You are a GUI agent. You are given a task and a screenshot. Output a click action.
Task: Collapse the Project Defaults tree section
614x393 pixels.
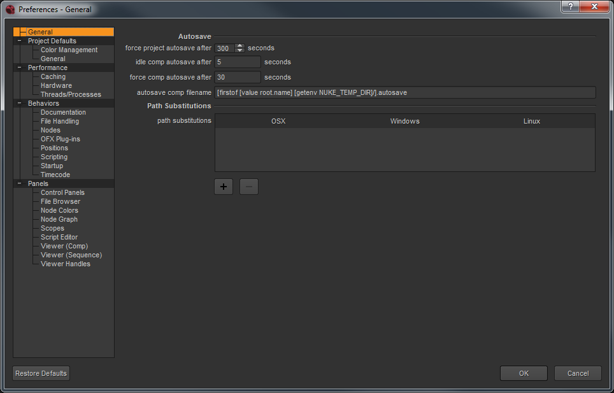point(19,41)
